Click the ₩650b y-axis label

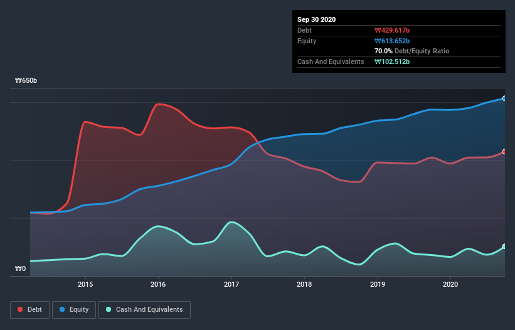pyautogui.click(x=26, y=80)
